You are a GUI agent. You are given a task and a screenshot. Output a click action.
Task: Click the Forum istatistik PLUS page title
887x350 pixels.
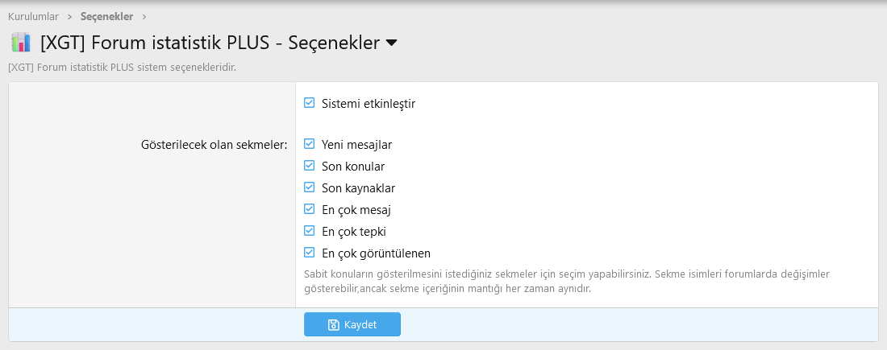point(210,43)
